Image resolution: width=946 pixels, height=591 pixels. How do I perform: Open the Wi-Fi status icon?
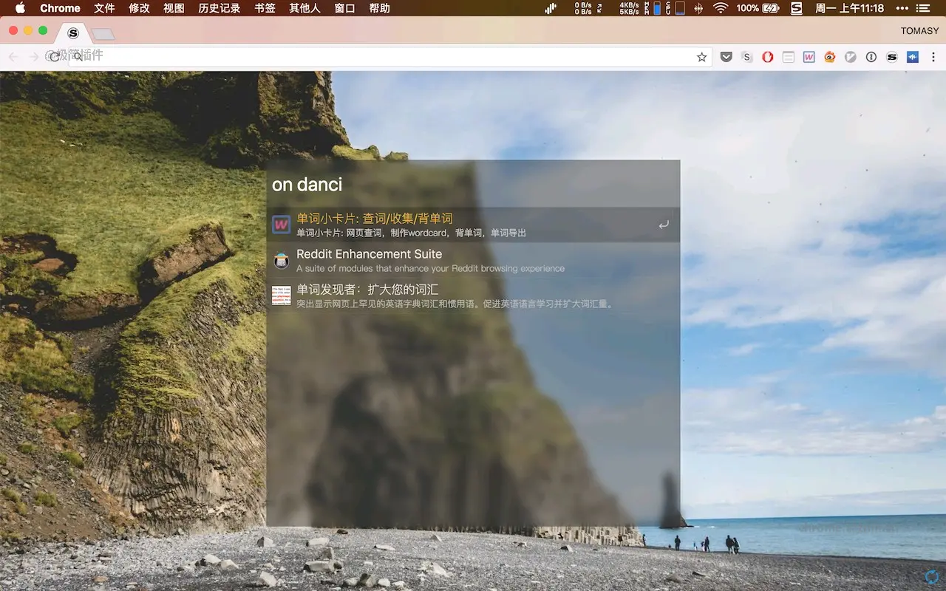coord(723,8)
